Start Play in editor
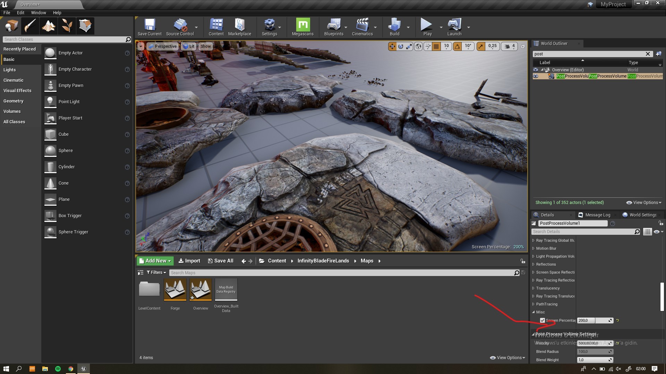 427,27
